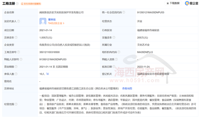Click the 爱企查 logo
This screenshot has width=203, height=120.
192,3
